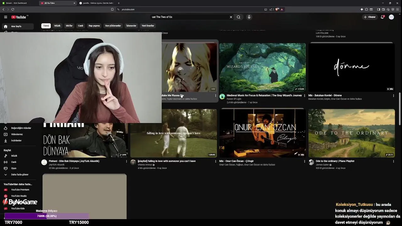
Task: Open more options for Onur Can Özcan mix
Action: click(x=304, y=161)
